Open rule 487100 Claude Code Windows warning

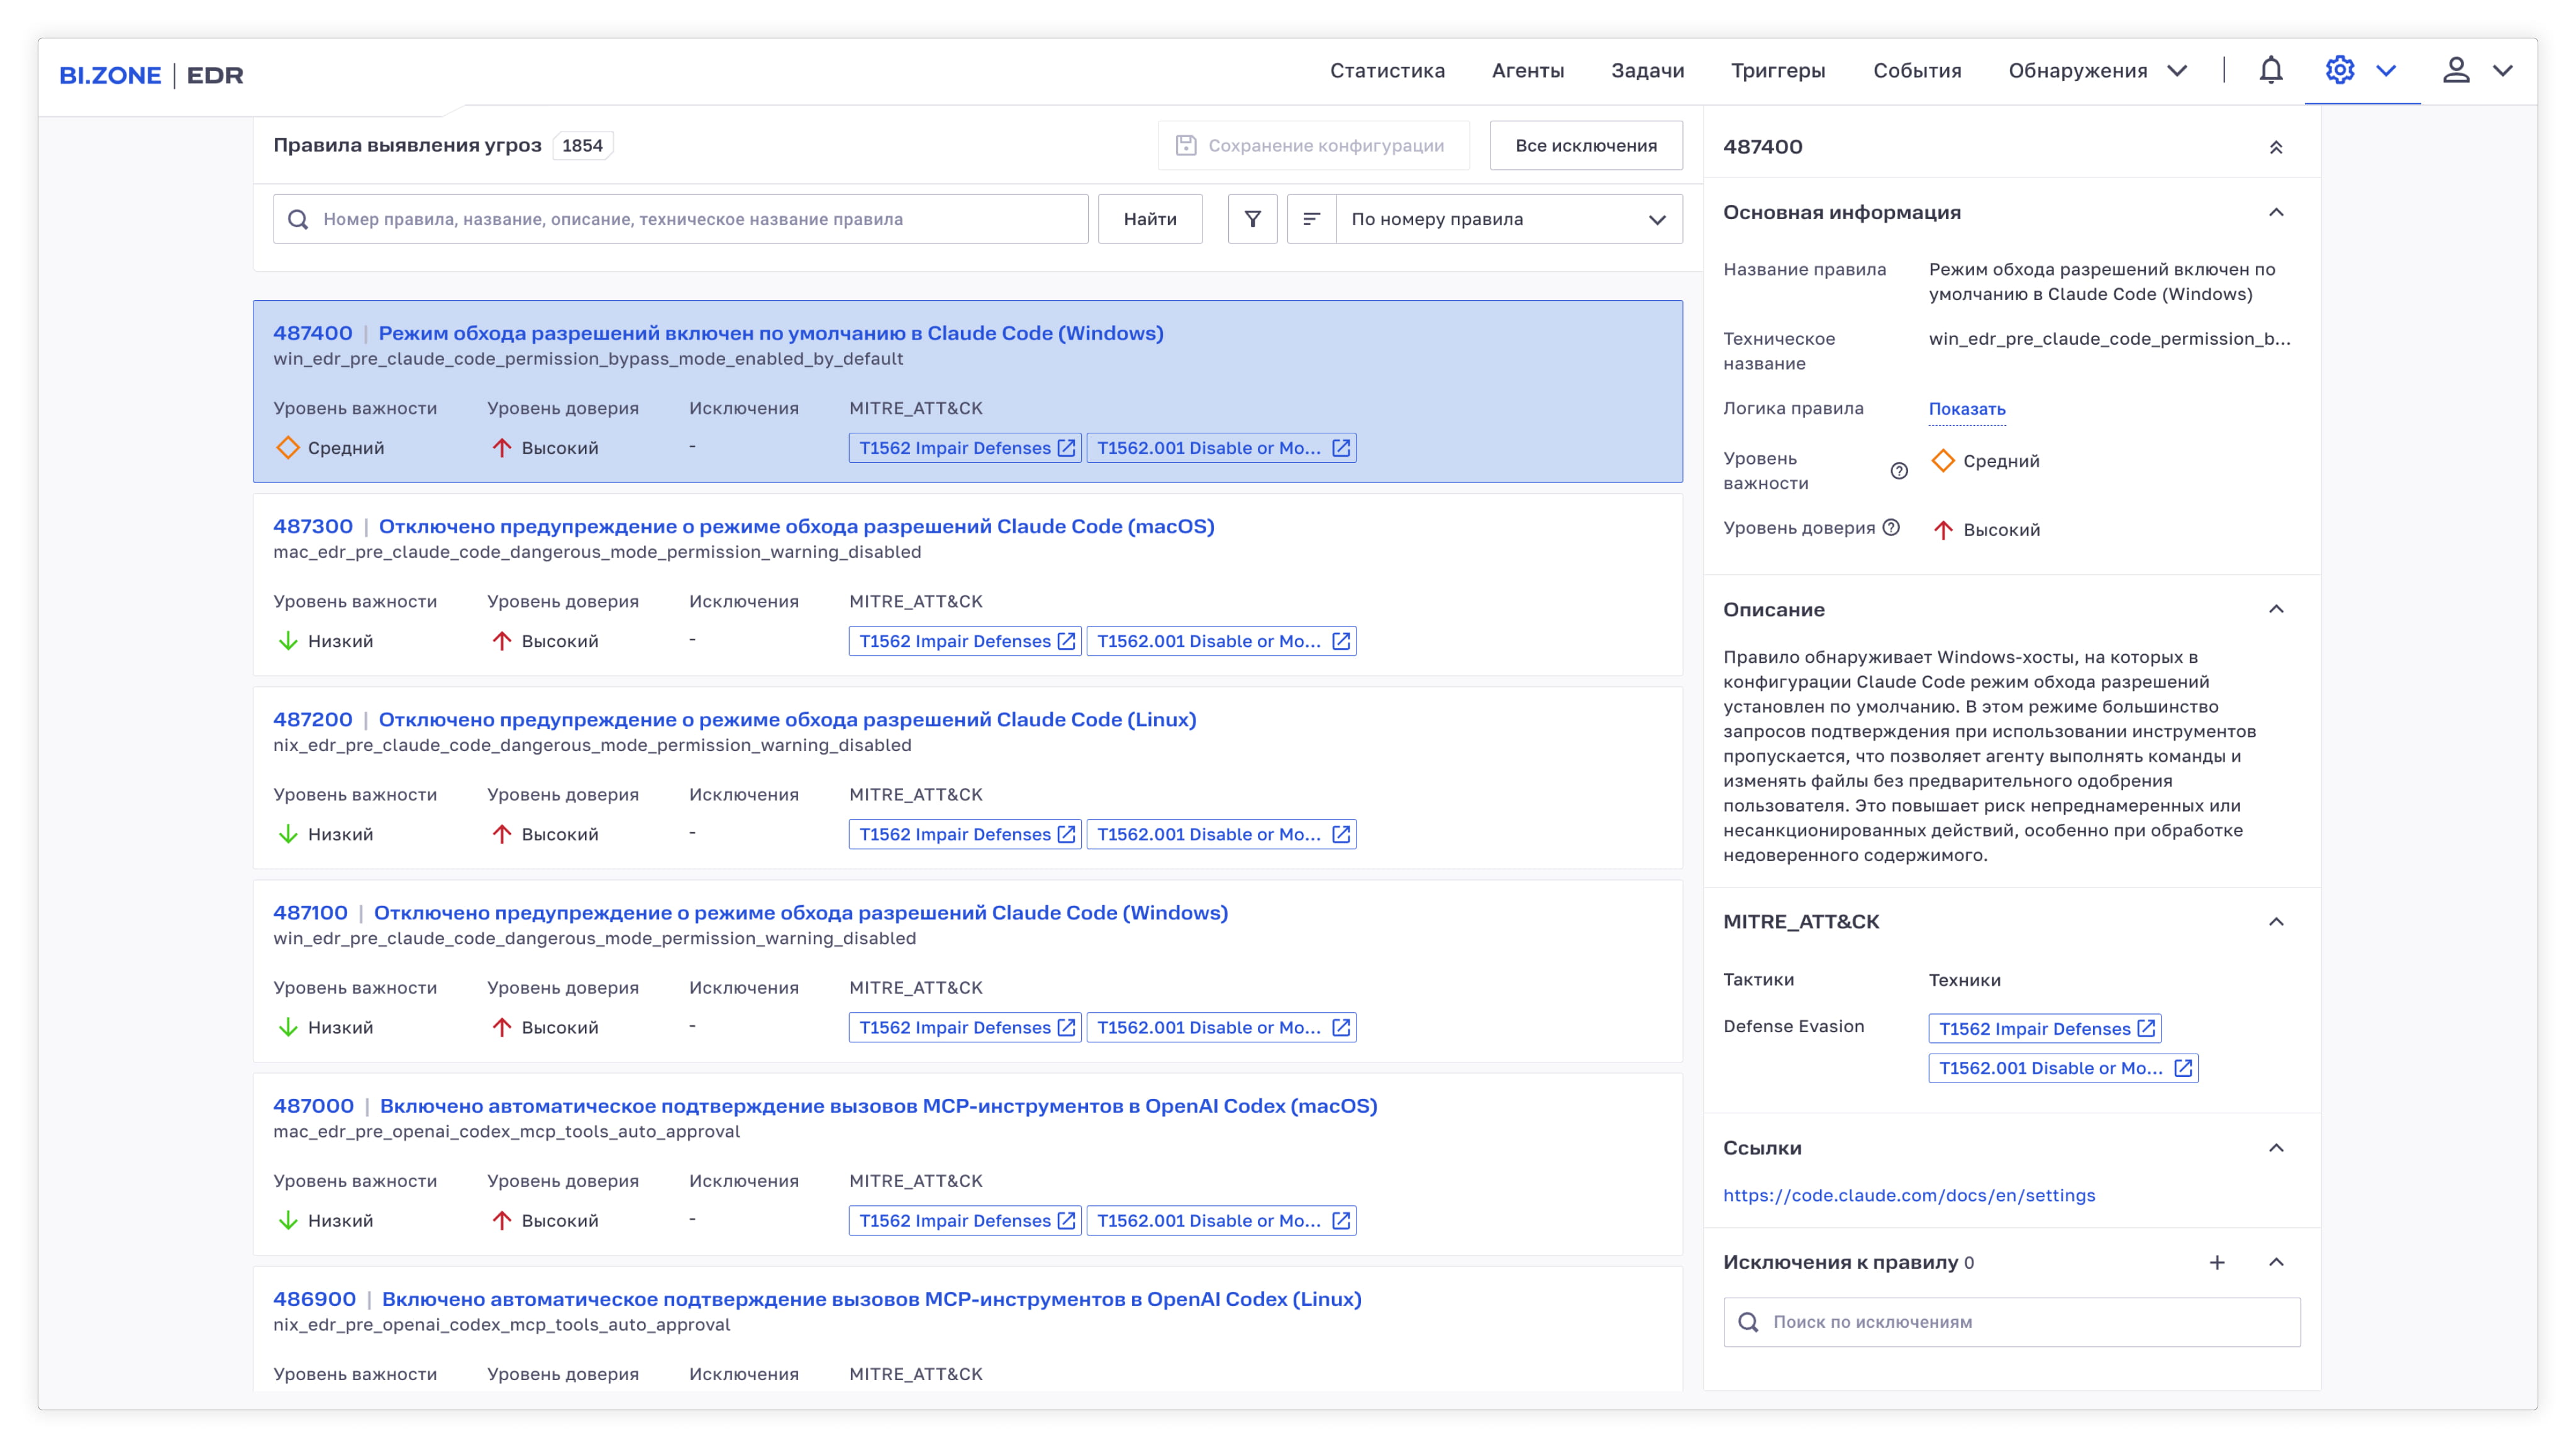tap(801, 912)
